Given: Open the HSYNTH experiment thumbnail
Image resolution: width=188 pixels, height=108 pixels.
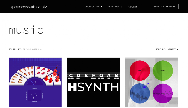Looking at the screenshot, I should pyautogui.click(x=93, y=82).
